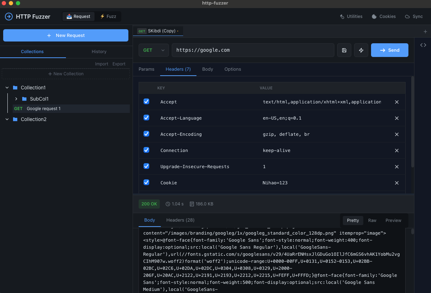Click the save request icon
The height and width of the screenshot is (293, 431).
pyautogui.click(x=344, y=50)
